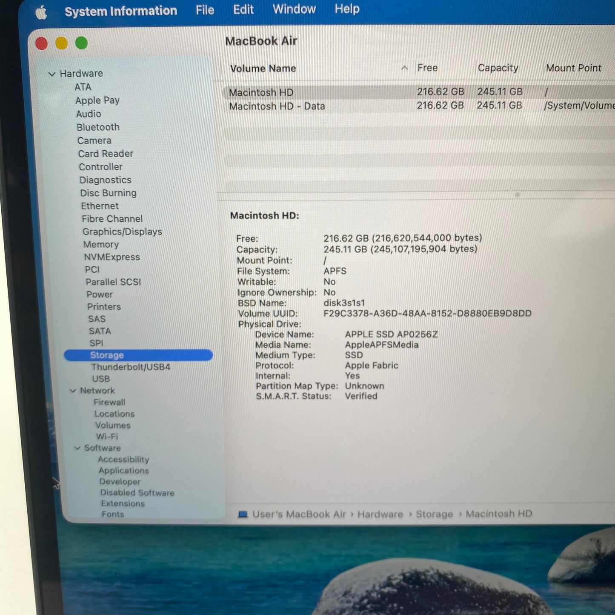The height and width of the screenshot is (615, 615).
Task: Select Fibre Channel in the sidebar
Action: click(112, 219)
